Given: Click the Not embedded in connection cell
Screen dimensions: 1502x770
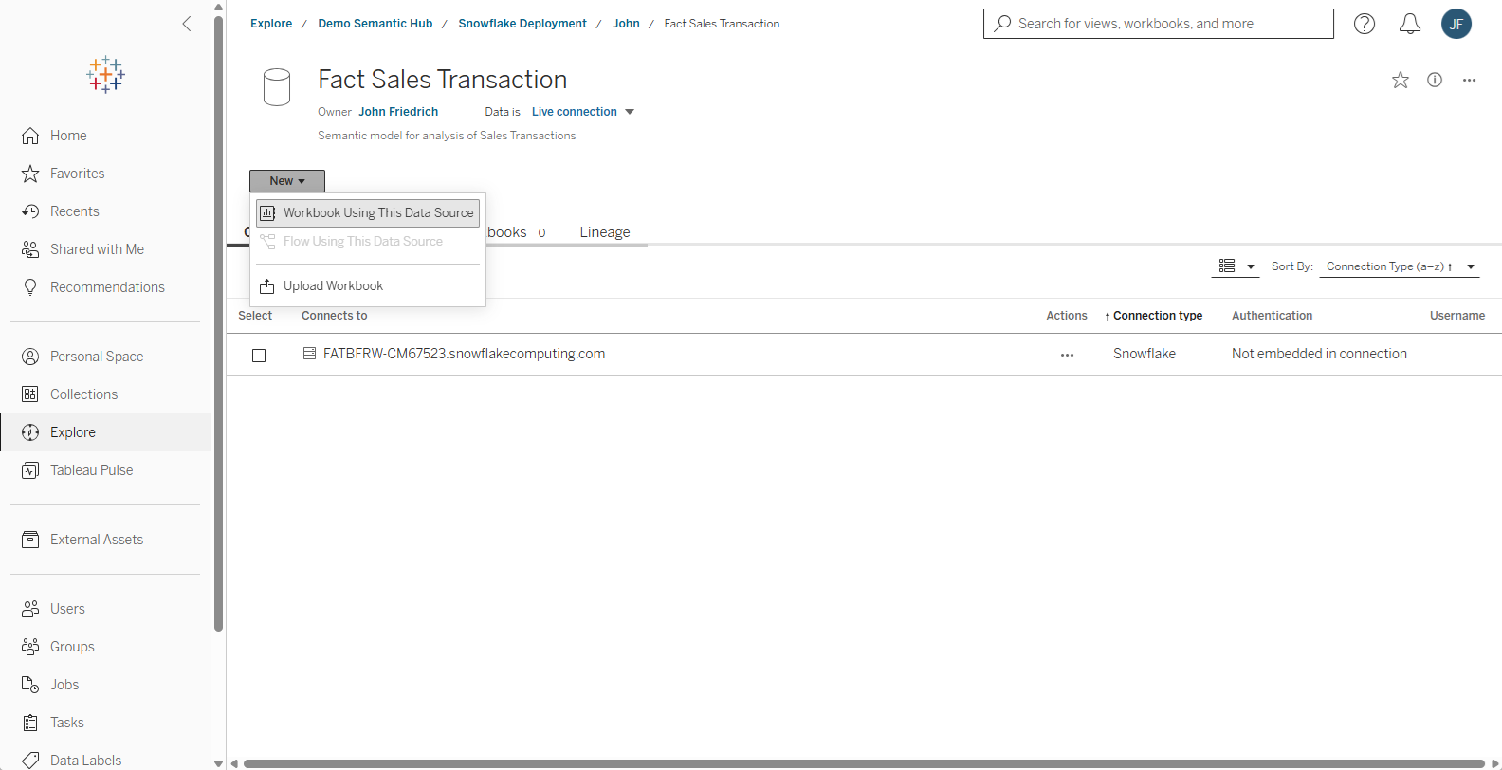Looking at the screenshot, I should pyautogui.click(x=1319, y=354).
